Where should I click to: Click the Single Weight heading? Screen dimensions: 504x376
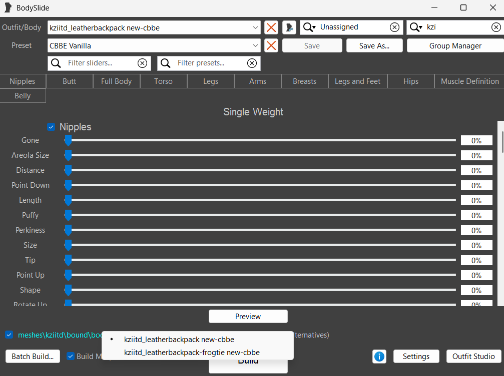pyautogui.click(x=253, y=112)
